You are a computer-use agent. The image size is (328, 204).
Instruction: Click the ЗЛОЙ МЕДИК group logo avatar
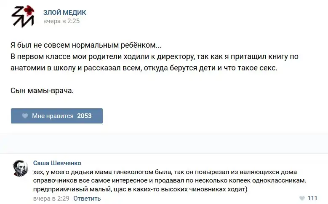pyautogui.click(x=22, y=16)
